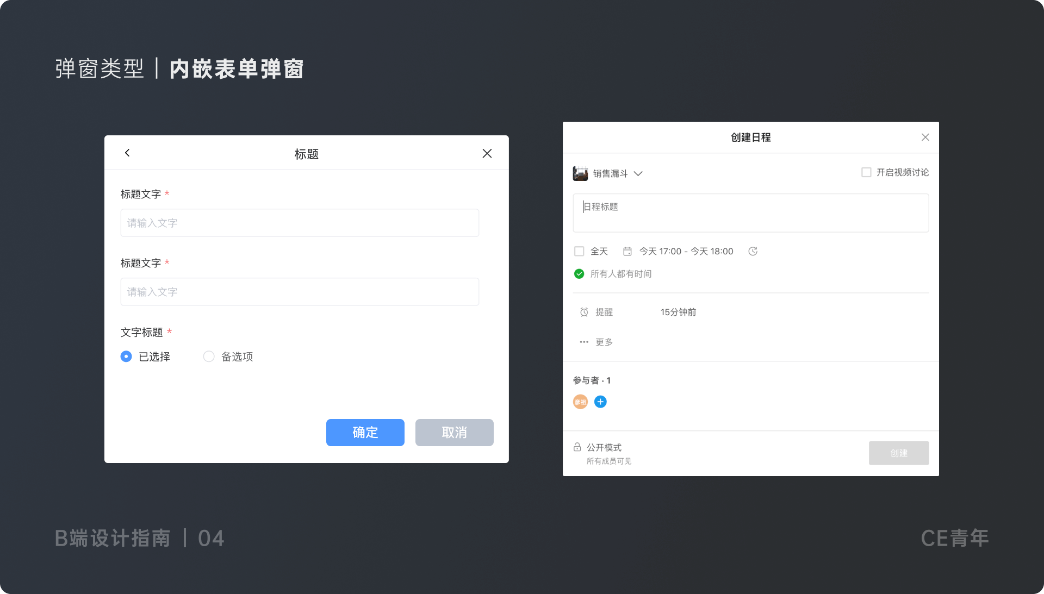The width and height of the screenshot is (1044, 594).
Task: Click the repeat clock icon after the time
Action: pos(753,251)
